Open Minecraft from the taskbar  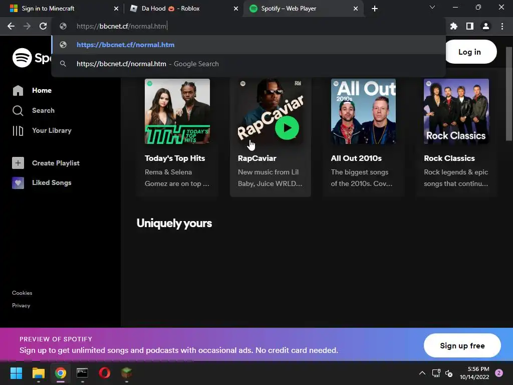[127, 373]
